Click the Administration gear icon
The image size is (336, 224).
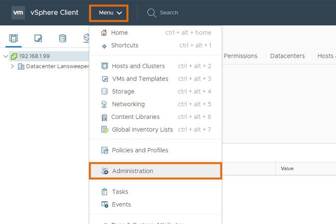pyautogui.click(x=105, y=171)
